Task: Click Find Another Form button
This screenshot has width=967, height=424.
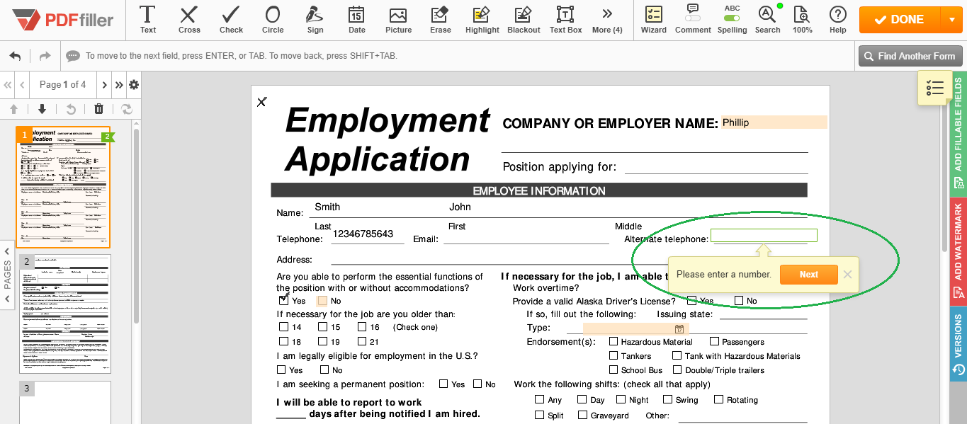Action: [910, 56]
